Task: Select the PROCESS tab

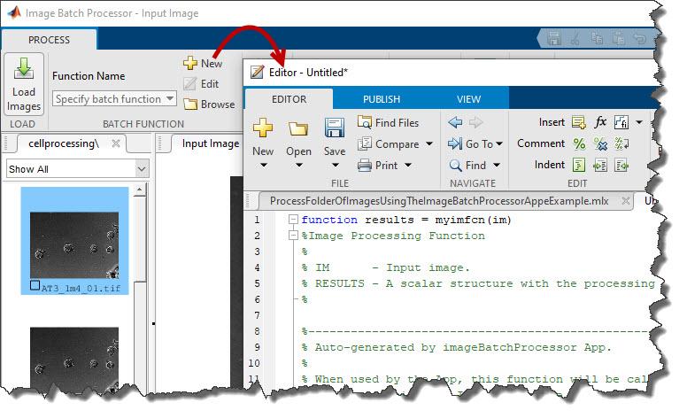Action: click(x=49, y=40)
